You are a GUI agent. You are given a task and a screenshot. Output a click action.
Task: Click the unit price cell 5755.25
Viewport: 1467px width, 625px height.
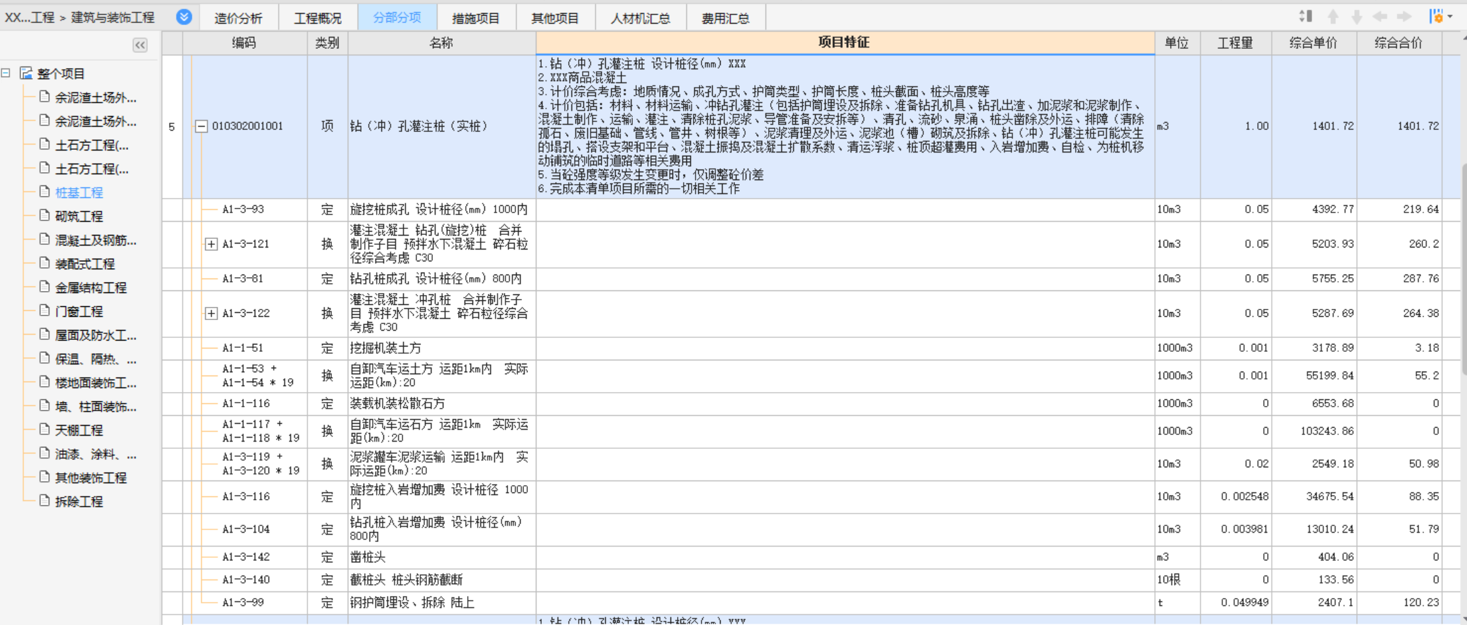point(1314,279)
